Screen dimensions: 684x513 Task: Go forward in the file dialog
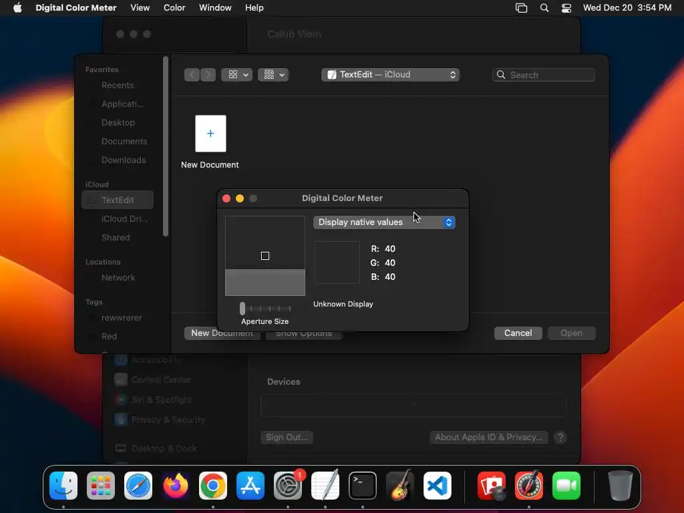point(208,75)
